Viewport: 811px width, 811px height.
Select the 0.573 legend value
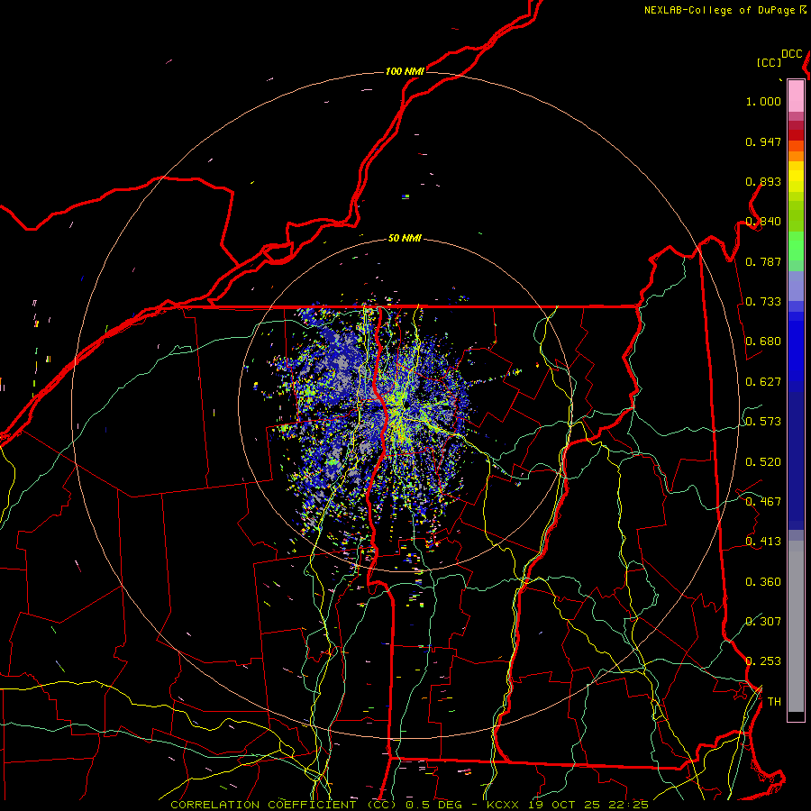763,422
